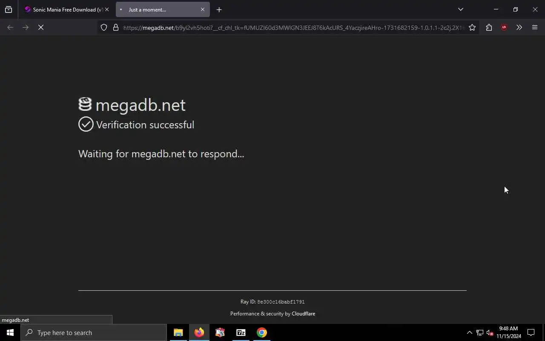Image resolution: width=545 pixels, height=341 pixels.
Task: Switch to Firefox in the taskbar
Action: (199, 332)
